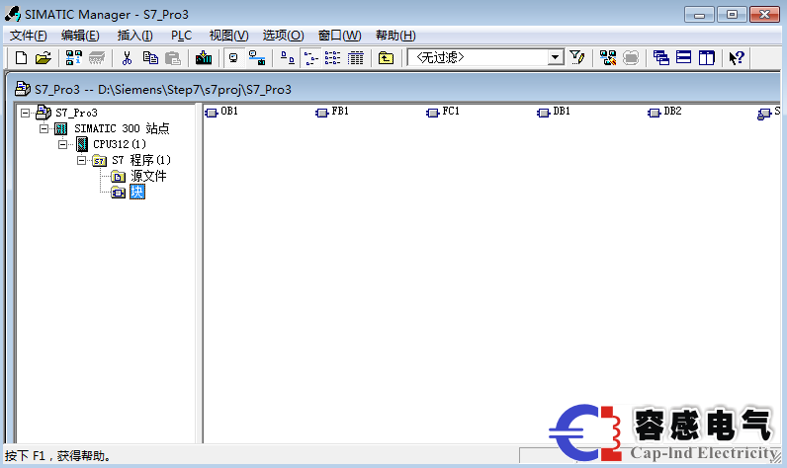
Task: Select the DB1 block
Action: pos(554,112)
